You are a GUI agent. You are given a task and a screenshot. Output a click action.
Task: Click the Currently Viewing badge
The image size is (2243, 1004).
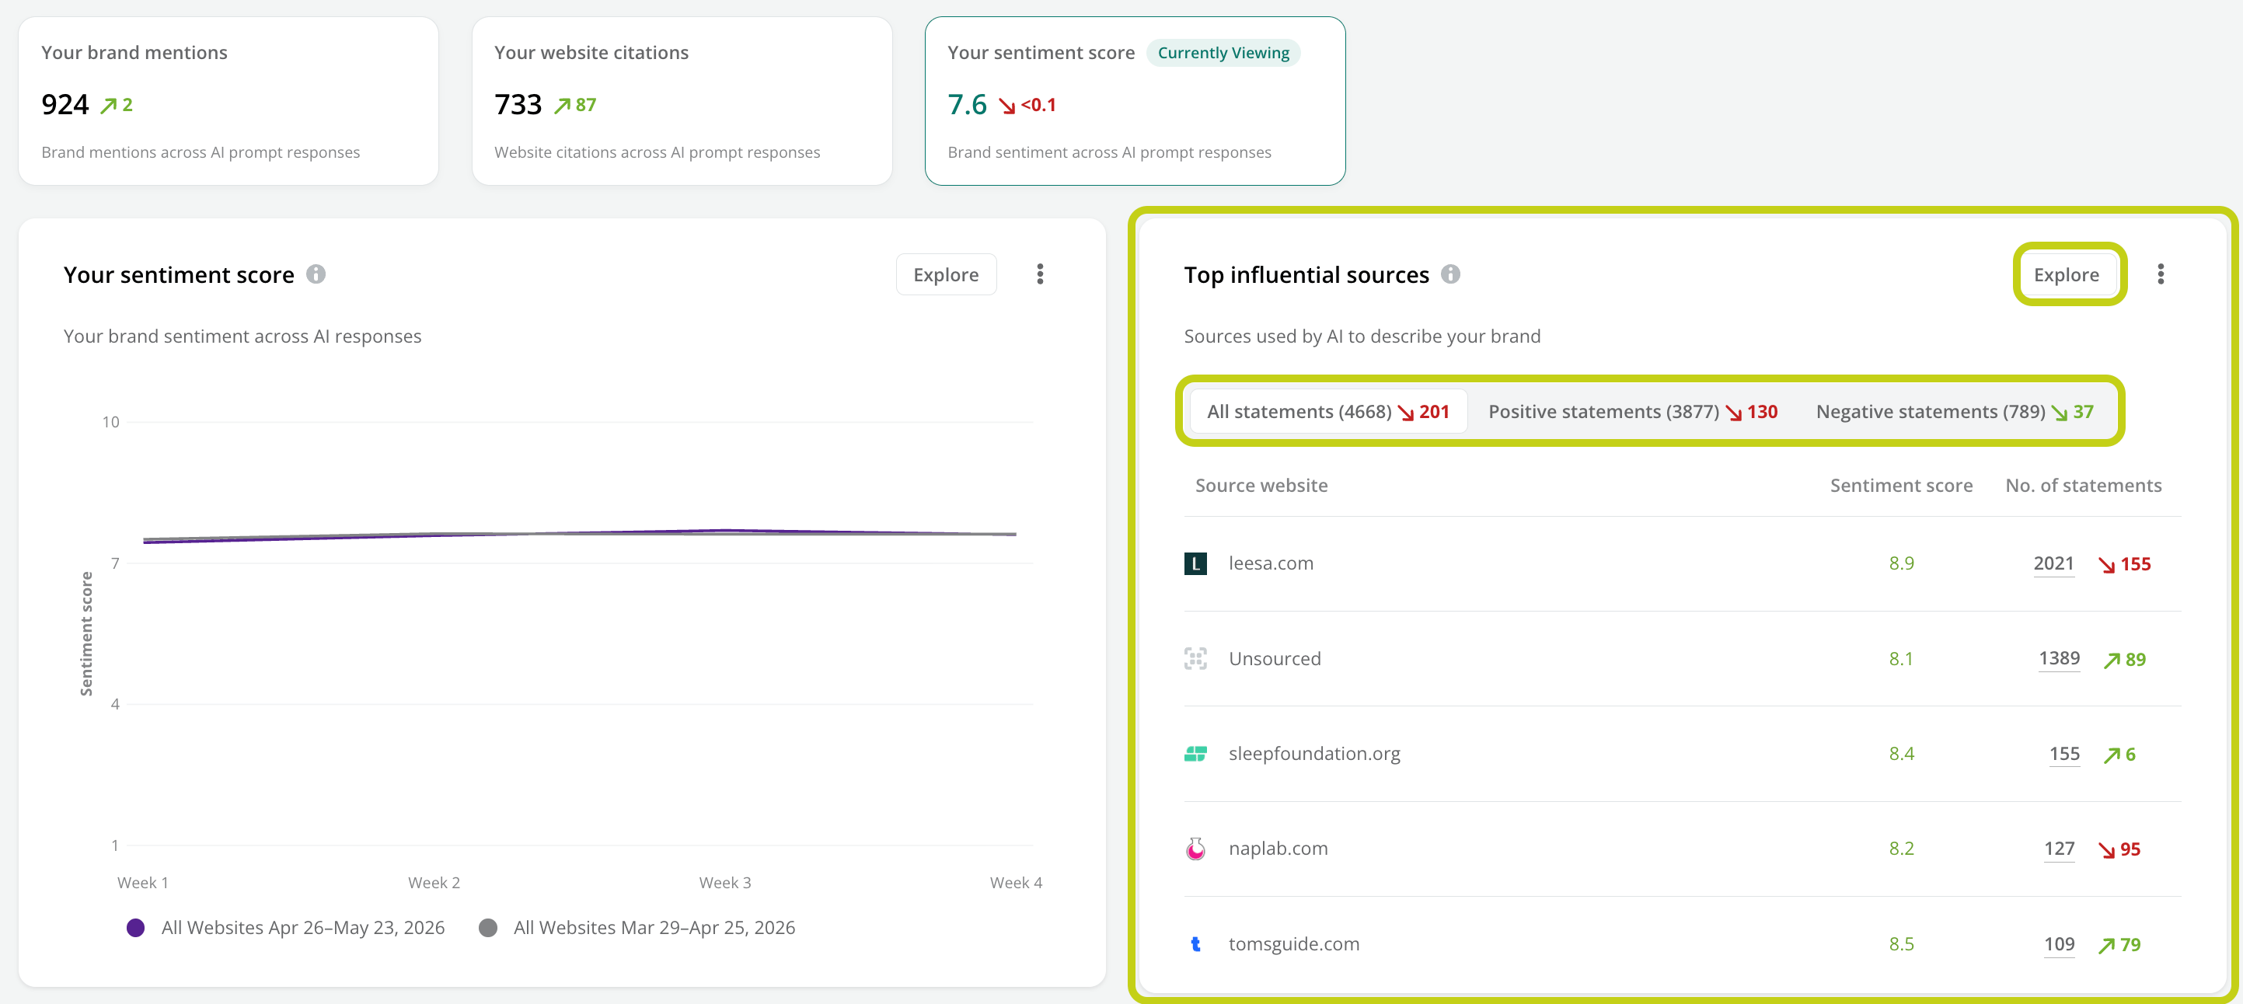coord(1223,53)
